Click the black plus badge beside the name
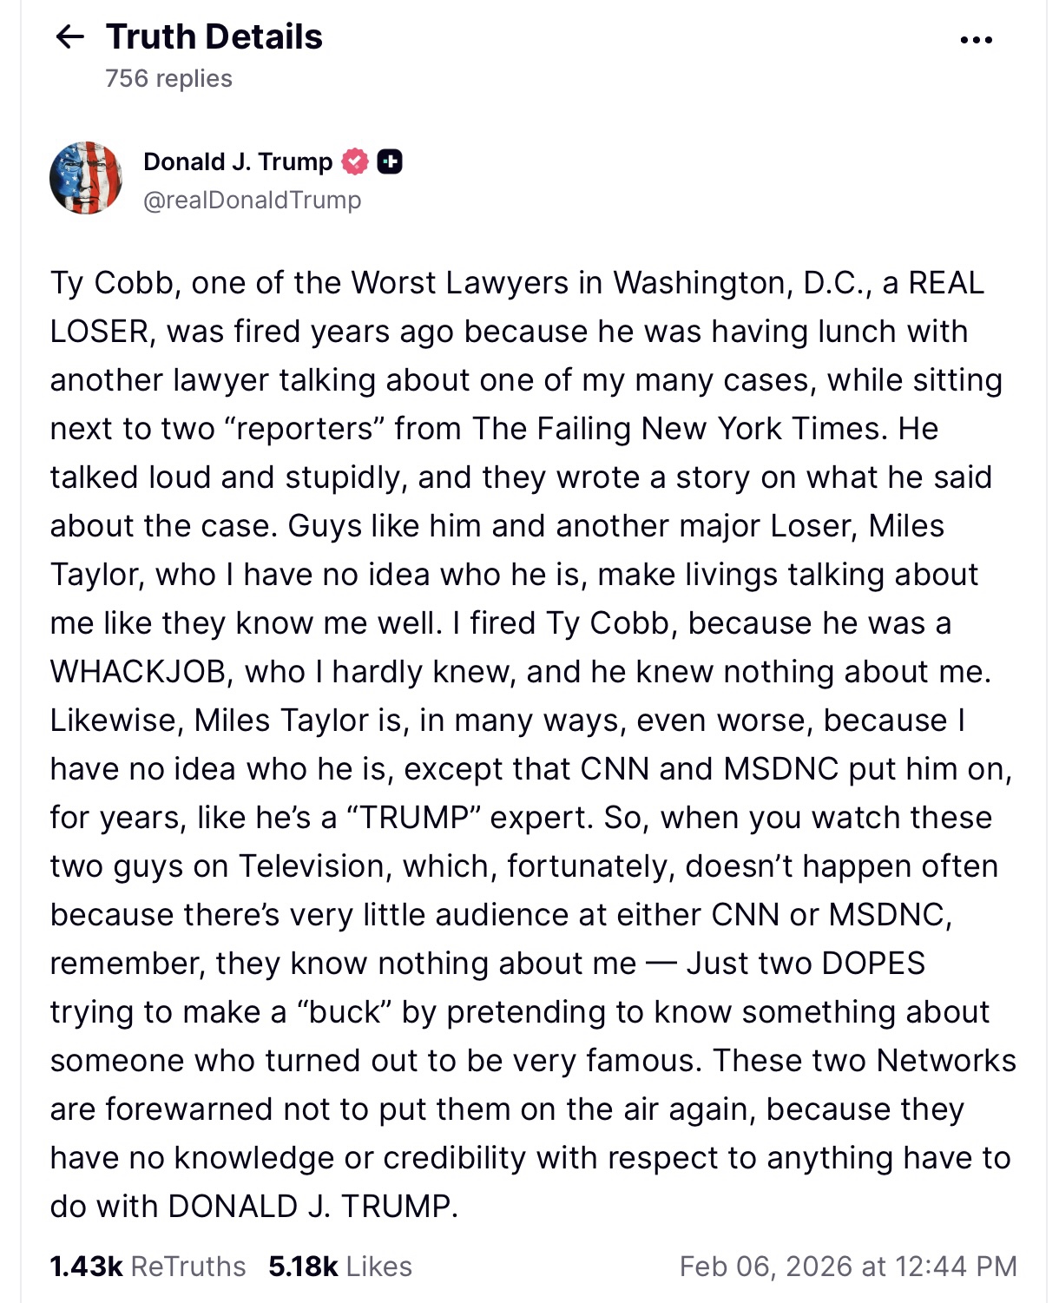This screenshot has width=1059, height=1303. tap(390, 161)
